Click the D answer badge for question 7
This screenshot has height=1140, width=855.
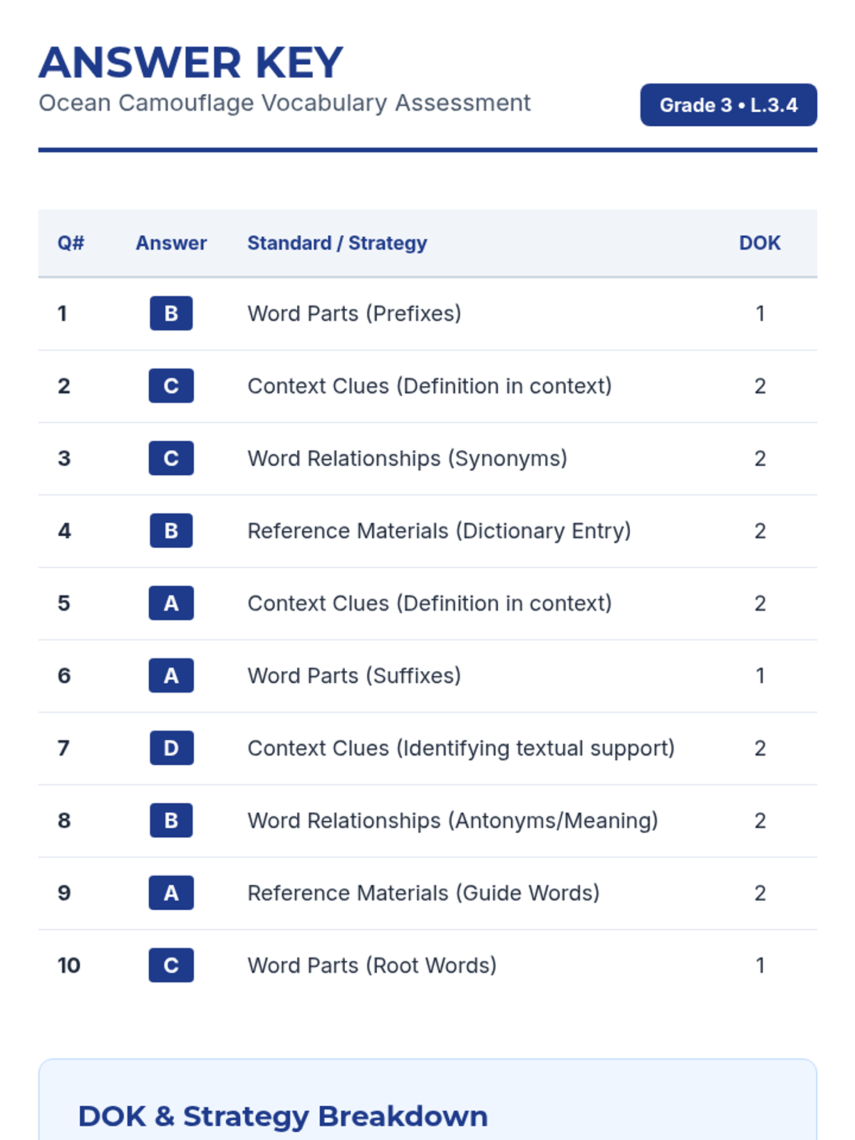click(171, 748)
